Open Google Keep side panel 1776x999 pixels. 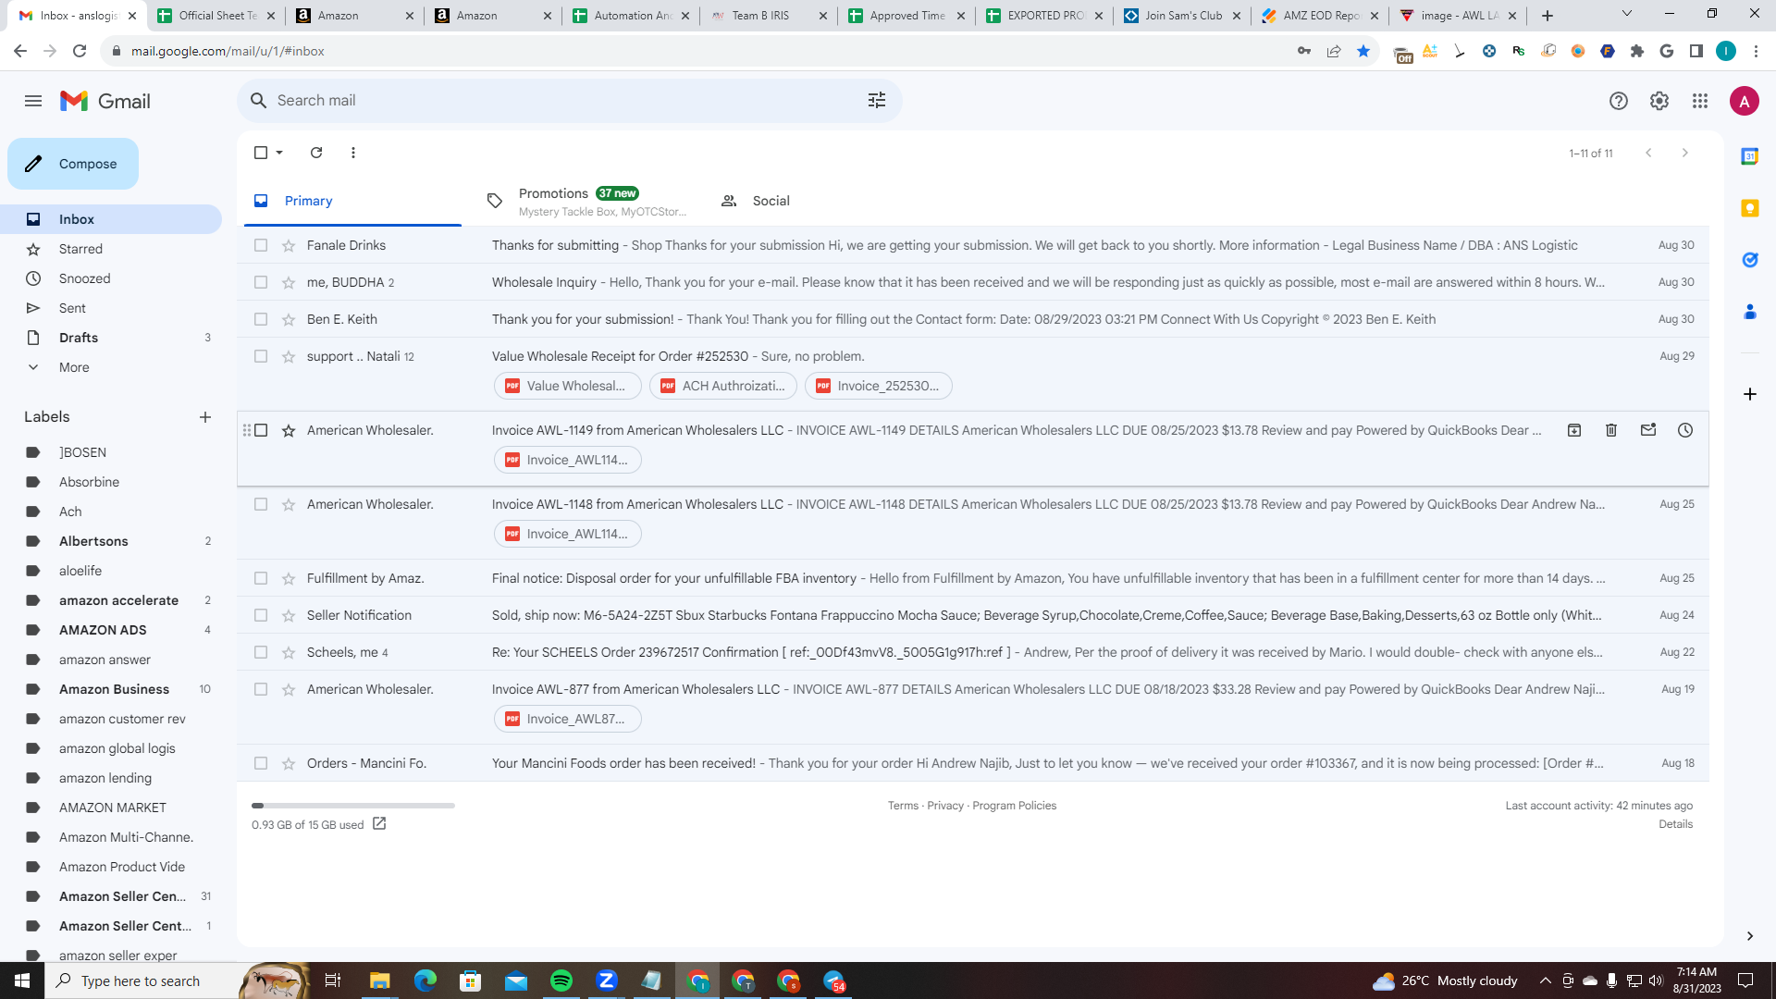coord(1750,208)
